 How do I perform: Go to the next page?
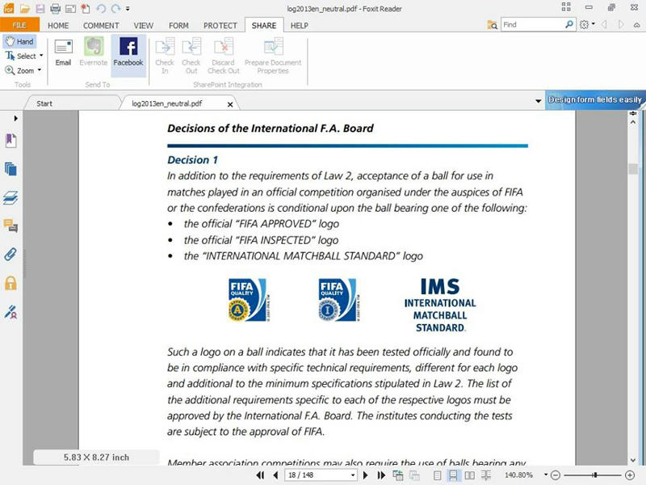click(x=366, y=475)
